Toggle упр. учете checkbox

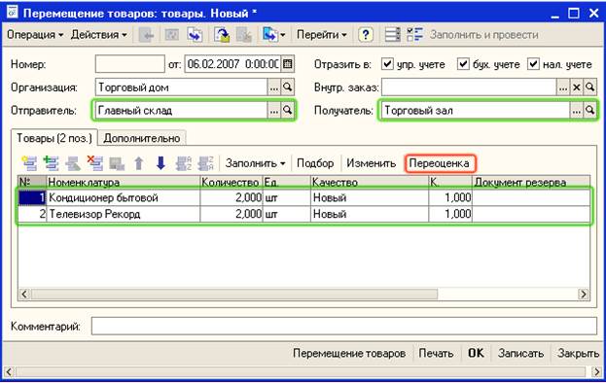387,64
